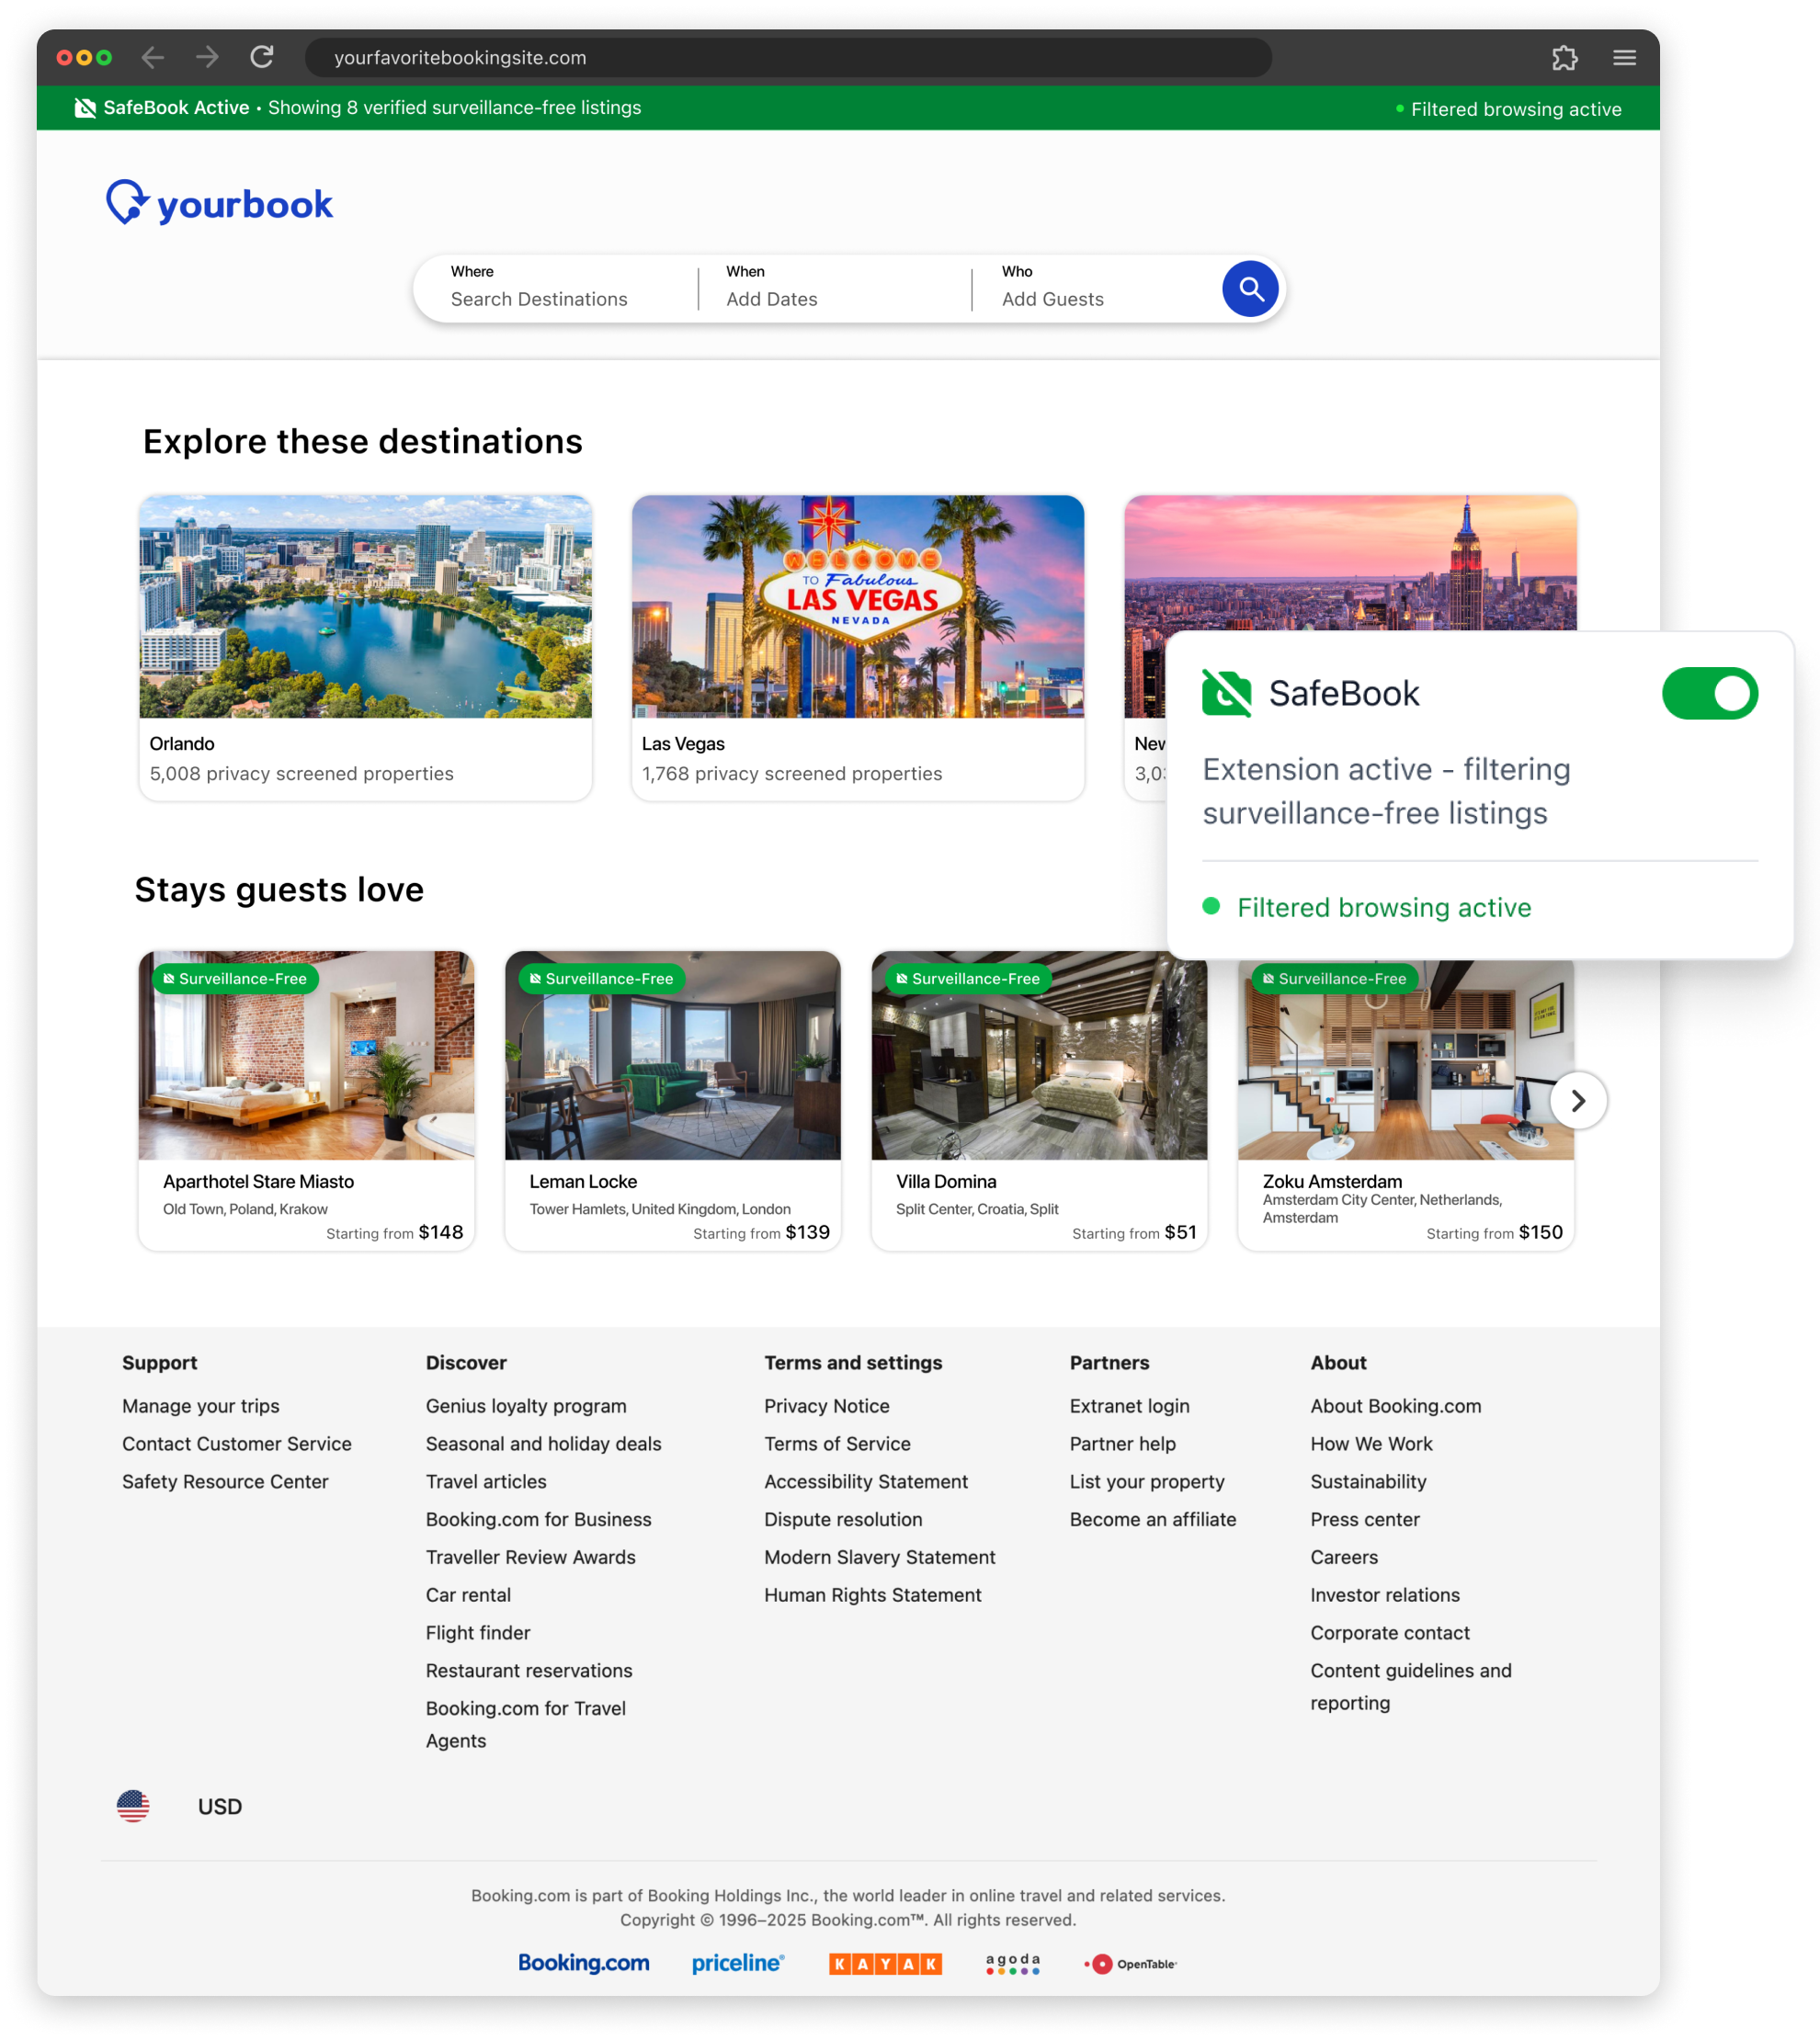Go back with browser back arrow
Screen dimensions: 1820x2040
153,58
